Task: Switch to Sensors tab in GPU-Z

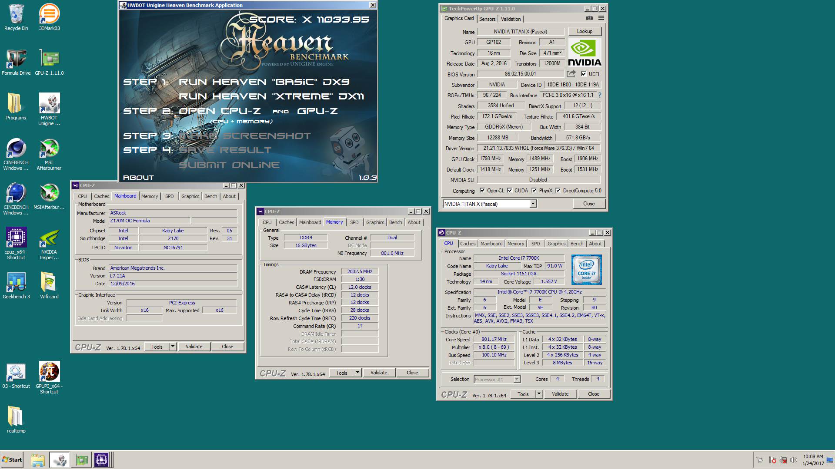Action: (x=487, y=19)
